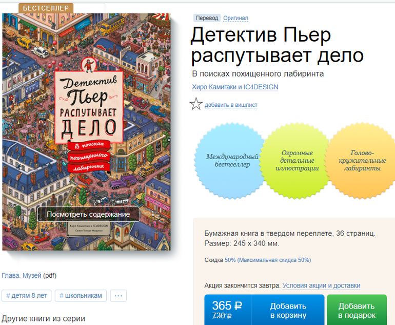The height and width of the screenshot is (325, 395).
Task: Click the blue Международный бестселлер badge
Action: pos(229,161)
